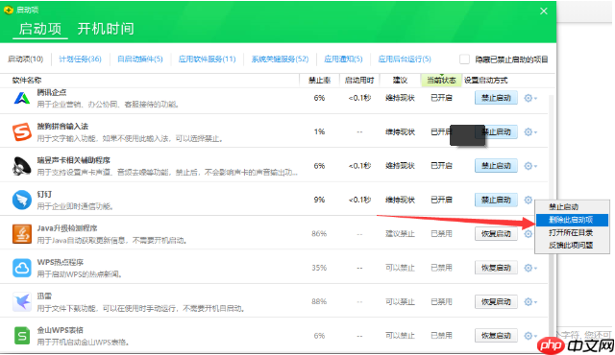
Task: Open gear settings menu for 钉钉
Action: coord(529,200)
